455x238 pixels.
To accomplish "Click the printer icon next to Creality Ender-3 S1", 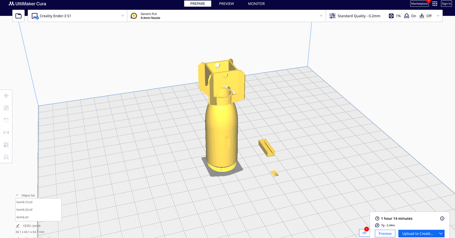I will point(35,16).
